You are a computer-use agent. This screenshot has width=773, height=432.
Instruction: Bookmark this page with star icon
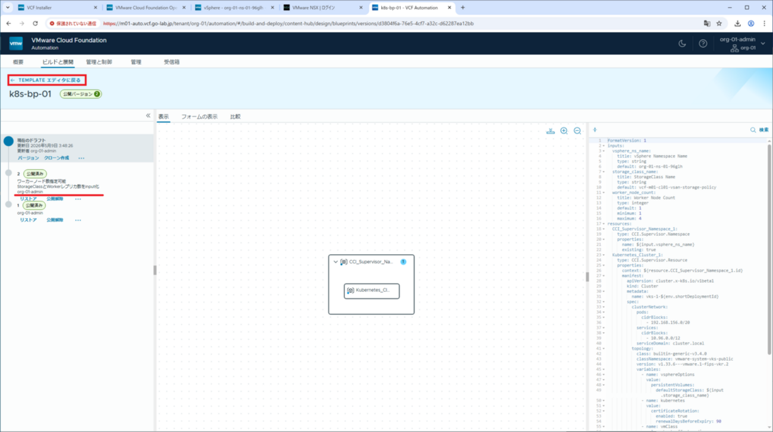coord(719,24)
